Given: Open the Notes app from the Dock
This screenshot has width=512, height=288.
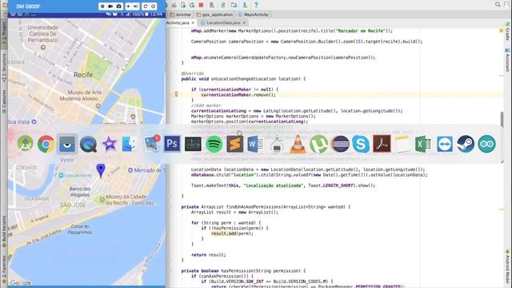Looking at the screenshot, I should click(x=402, y=144).
